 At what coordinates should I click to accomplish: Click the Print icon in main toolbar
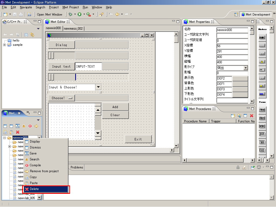(21, 14)
